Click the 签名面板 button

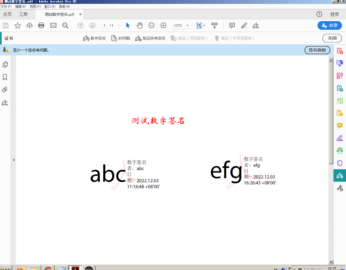[x=317, y=50]
